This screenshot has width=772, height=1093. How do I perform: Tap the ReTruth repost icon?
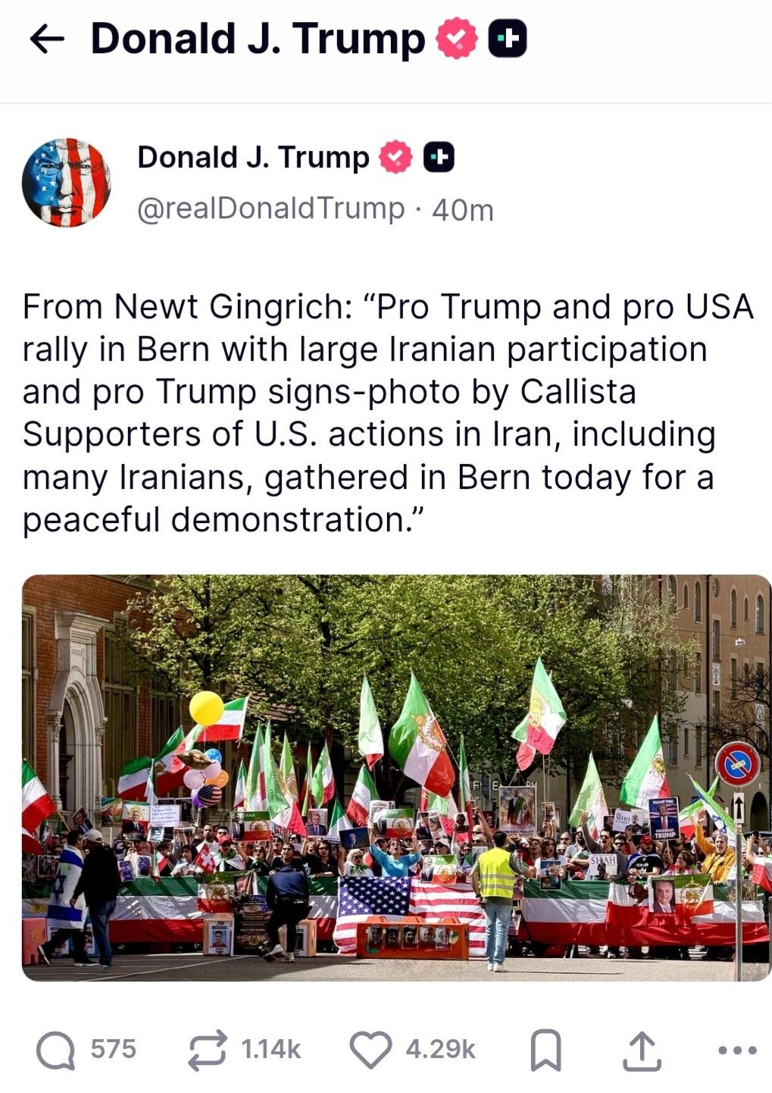[x=208, y=1050]
